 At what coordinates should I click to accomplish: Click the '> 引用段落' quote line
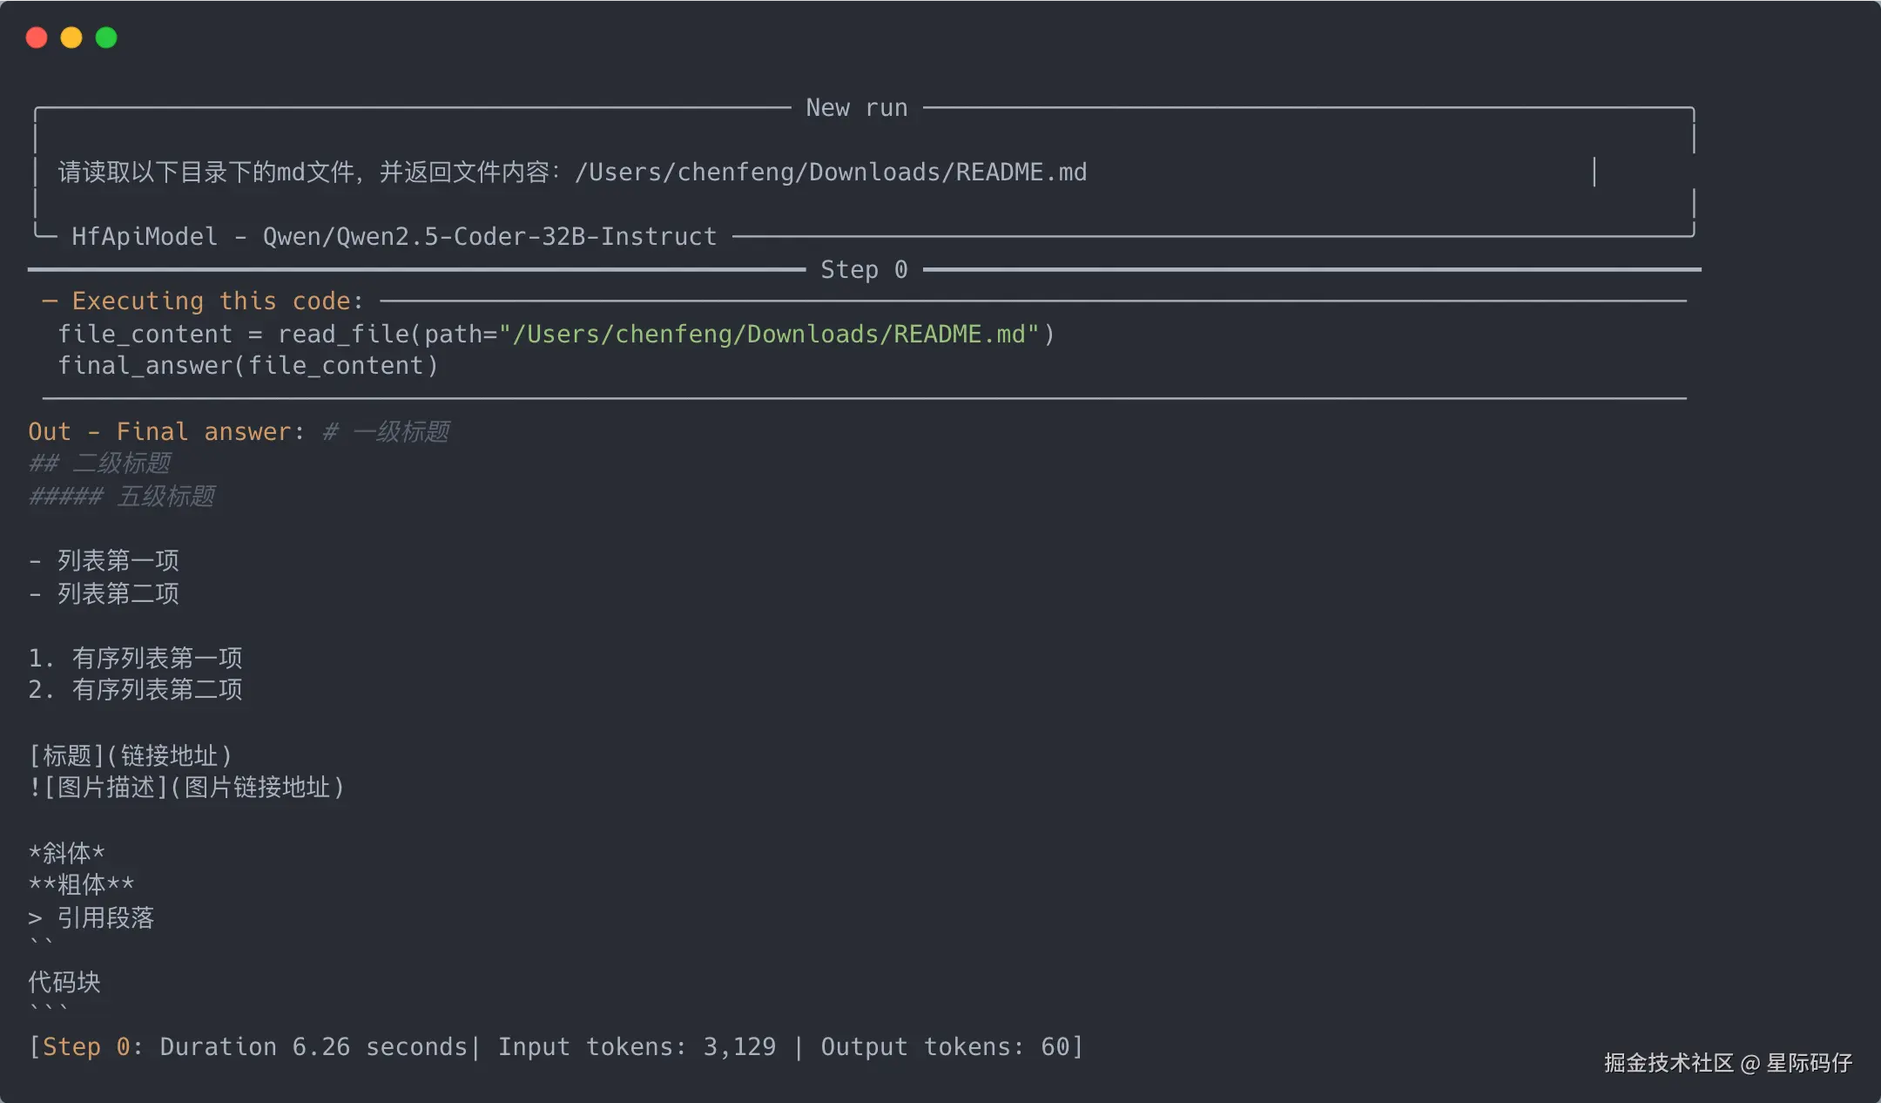pyautogui.click(x=91, y=918)
